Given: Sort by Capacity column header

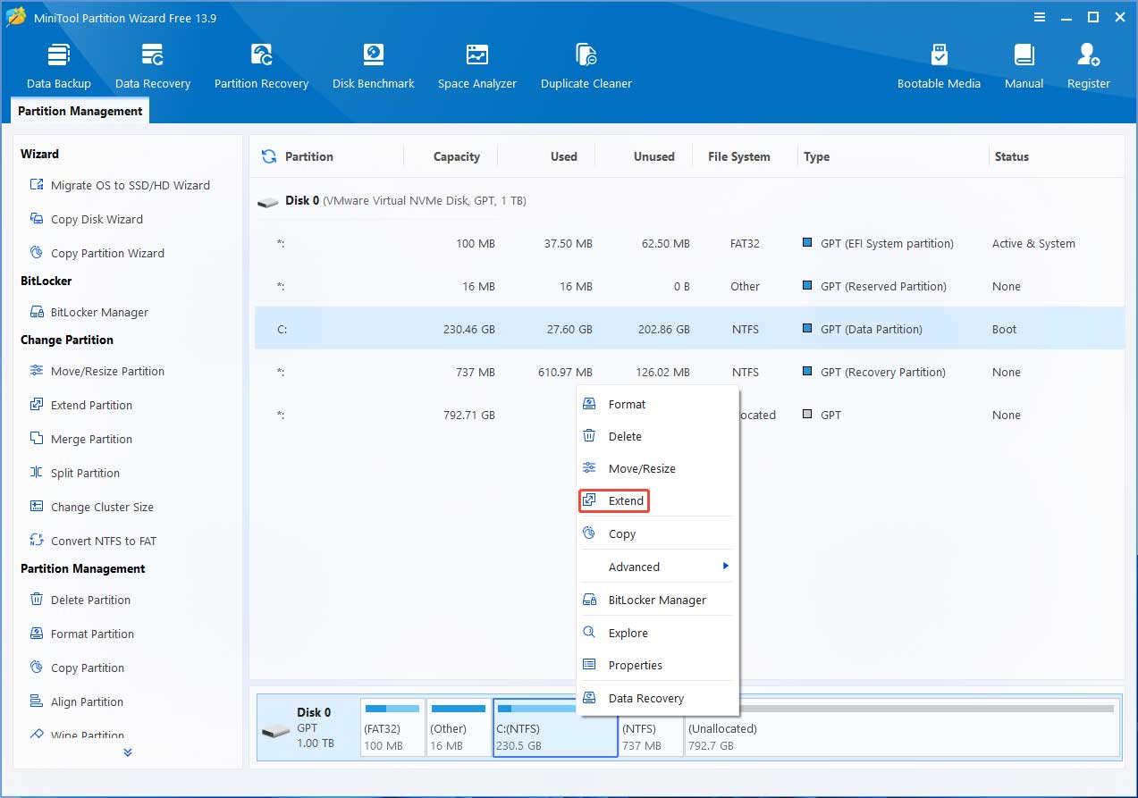Looking at the screenshot, I should [x=456, y=156].
